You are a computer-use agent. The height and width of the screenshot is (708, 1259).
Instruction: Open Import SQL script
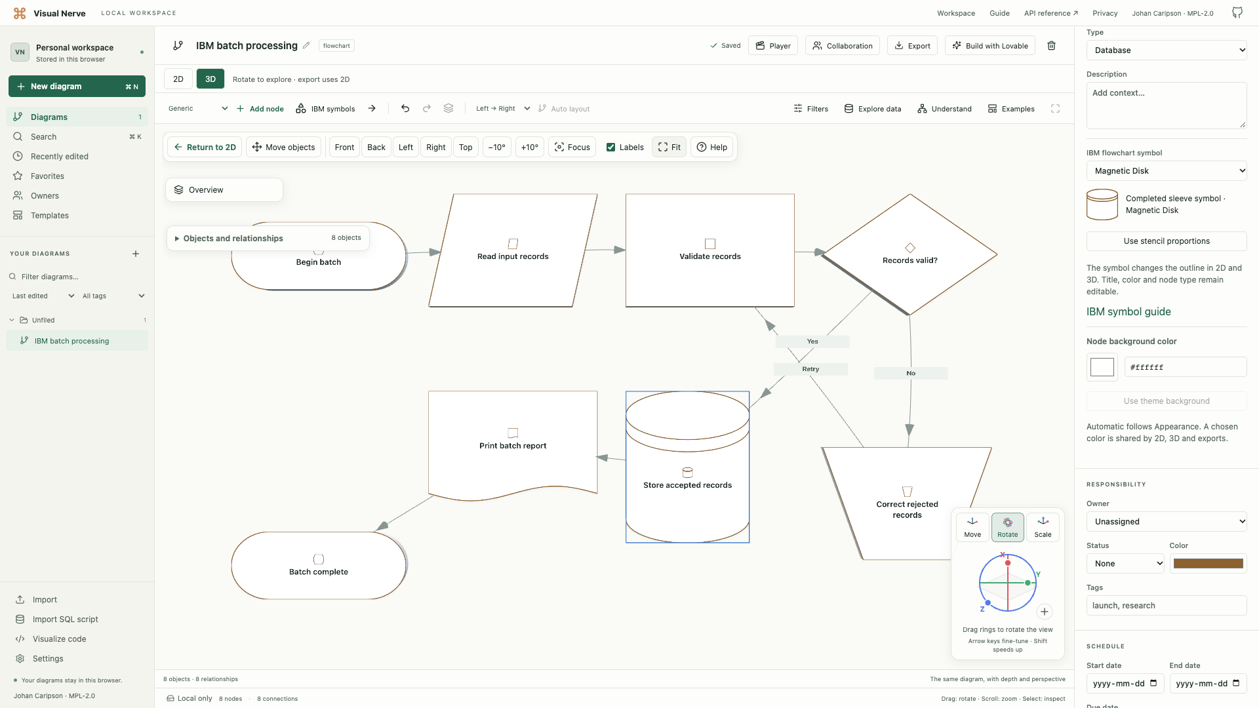pos(65,619)
